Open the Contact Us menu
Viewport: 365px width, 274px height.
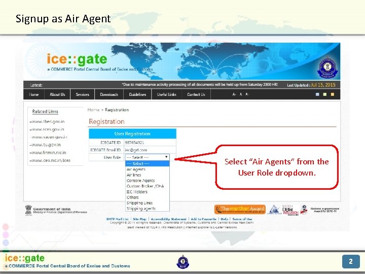(x=196, y=94)
